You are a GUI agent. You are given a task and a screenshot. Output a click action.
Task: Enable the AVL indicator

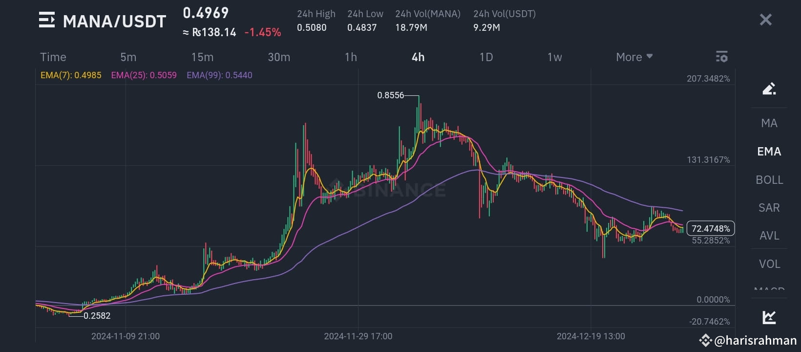(x=769, y=236)
